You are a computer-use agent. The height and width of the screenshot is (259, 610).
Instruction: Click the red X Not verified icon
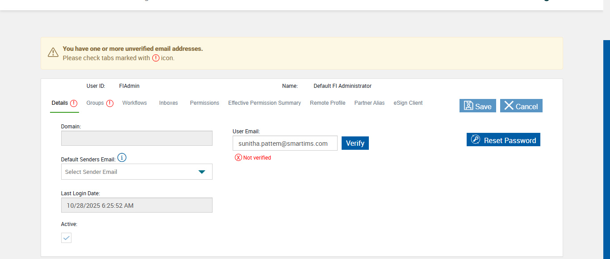coord(238,157)
